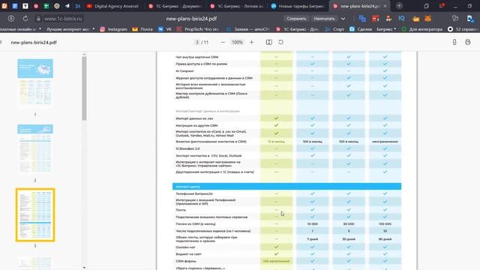
Task: Click the AI Скоринг row label
Action: click(184, 71)
